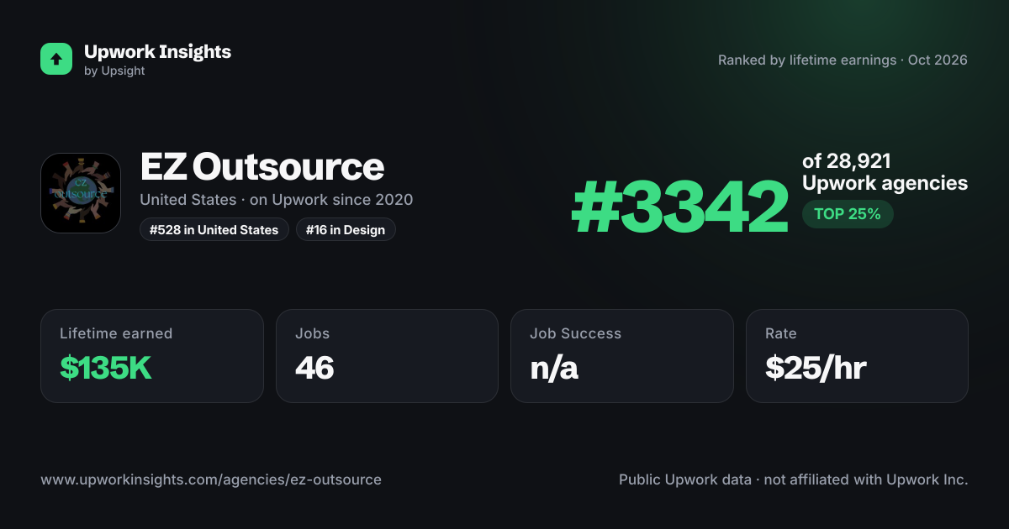Click 'United States · on Upwork since 2020'
Viewport: 1009px width, 529px height.
tap(277, 200)
